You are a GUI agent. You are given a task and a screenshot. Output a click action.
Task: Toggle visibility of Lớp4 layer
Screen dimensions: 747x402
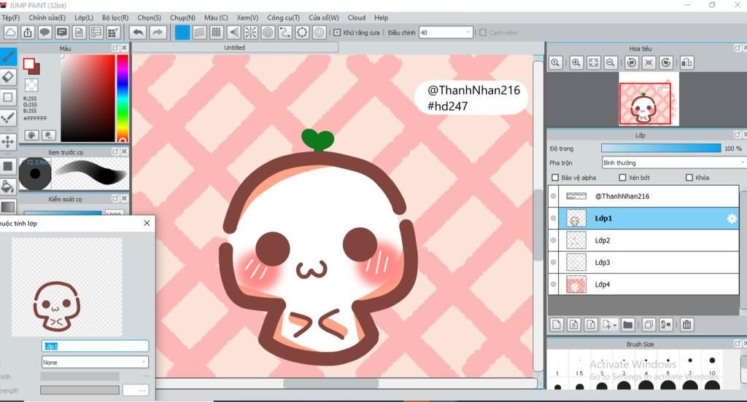(x=553, y=285)
